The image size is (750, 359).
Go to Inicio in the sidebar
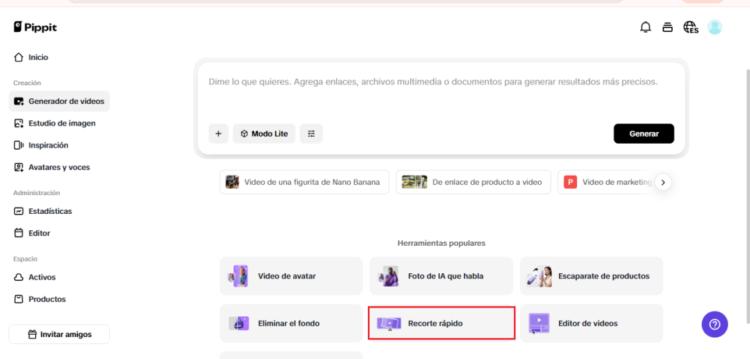pos(38,57)
